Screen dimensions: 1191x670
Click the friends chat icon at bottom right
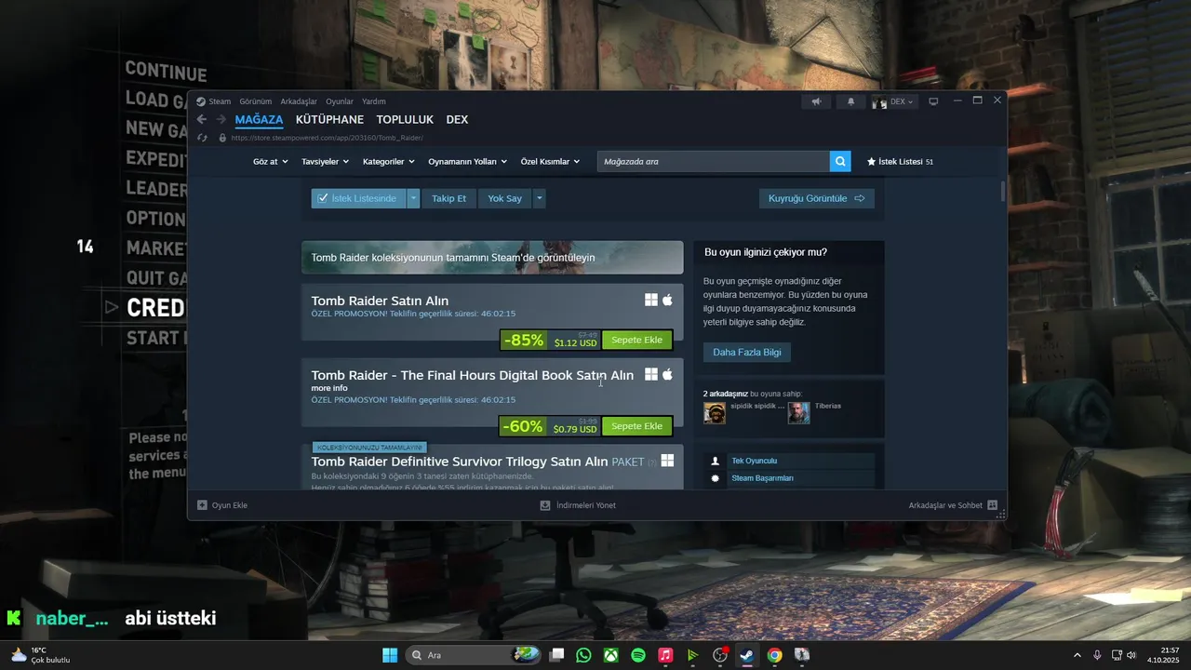pyautogui.click(x=992, y=505)
